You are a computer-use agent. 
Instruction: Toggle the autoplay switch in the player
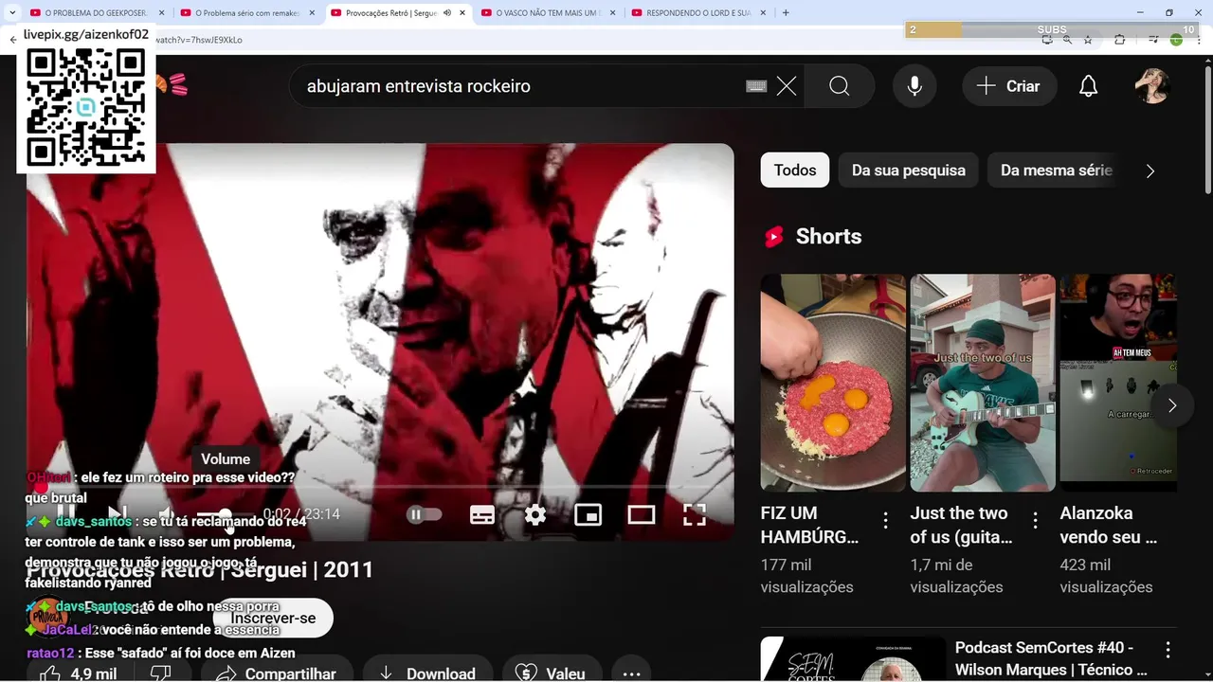tap(424, 514)
